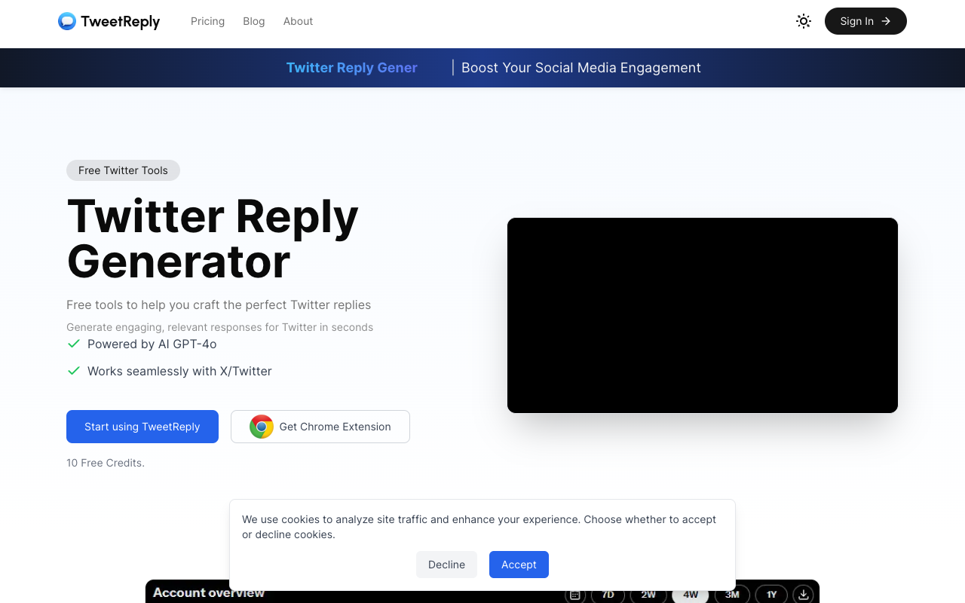The image size is (965, 603).
Task: Select the 3M range in Account overview
Action: click(x=732, y=595)
